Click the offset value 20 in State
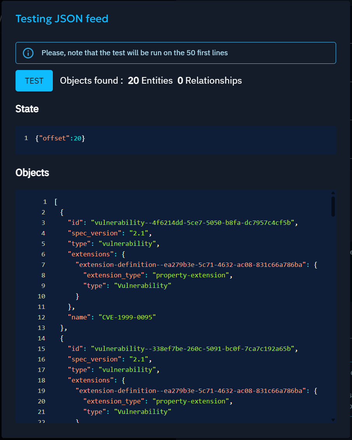352x440 pixels. point(77,138)
